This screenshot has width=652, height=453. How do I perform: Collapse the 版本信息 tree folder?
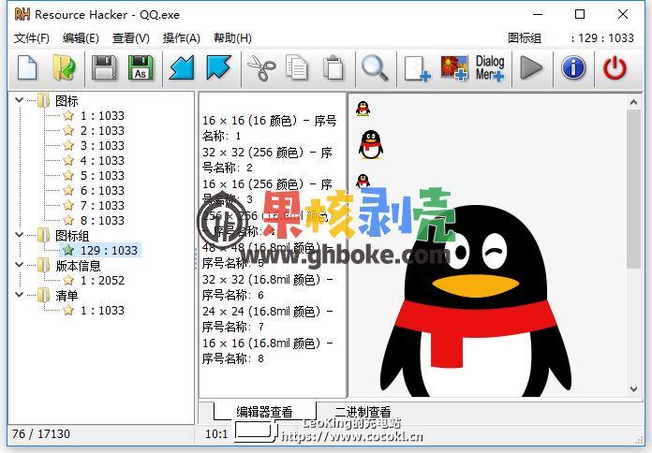(19, 264)
